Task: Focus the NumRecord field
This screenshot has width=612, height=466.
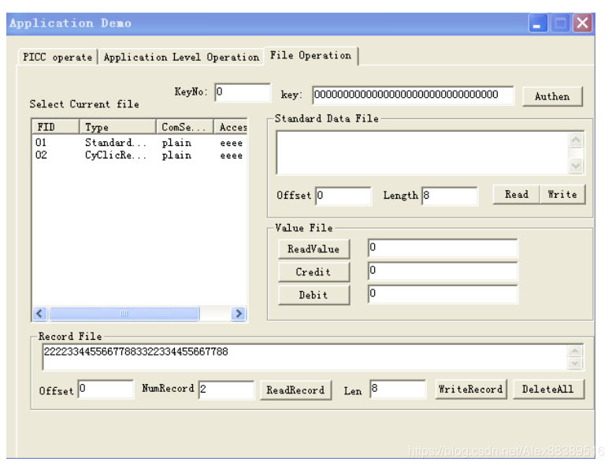Action: click(226, 390)
